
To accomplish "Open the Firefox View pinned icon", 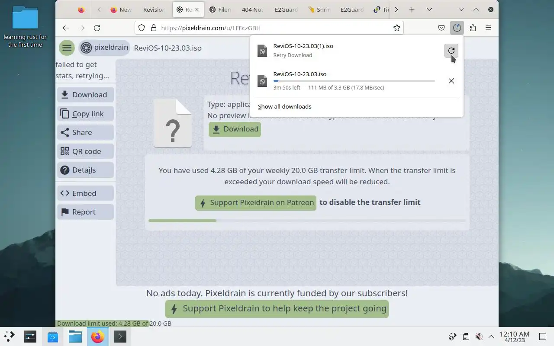I will pos(81,10).
